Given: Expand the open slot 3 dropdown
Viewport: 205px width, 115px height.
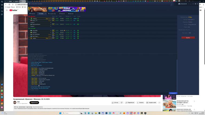Looking at the screenshot, I should 51,22.
